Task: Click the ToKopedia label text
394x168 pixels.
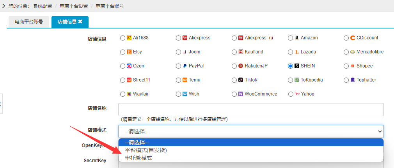Action: [x=312, y=80]
